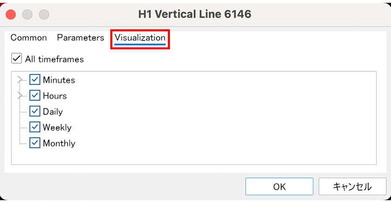Click the H1 Vertical Line 6146 title
Image resolution: width=391 pixels, height=203 pixels.
tap(195, 14)
